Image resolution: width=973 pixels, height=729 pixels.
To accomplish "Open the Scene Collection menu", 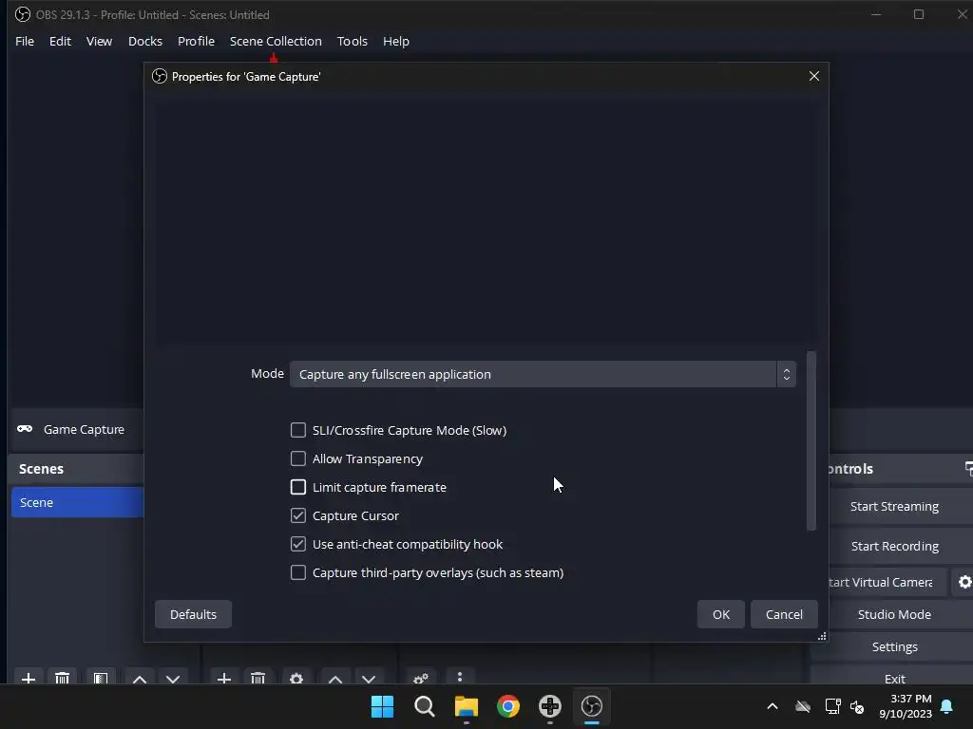I will pos(276,41).
